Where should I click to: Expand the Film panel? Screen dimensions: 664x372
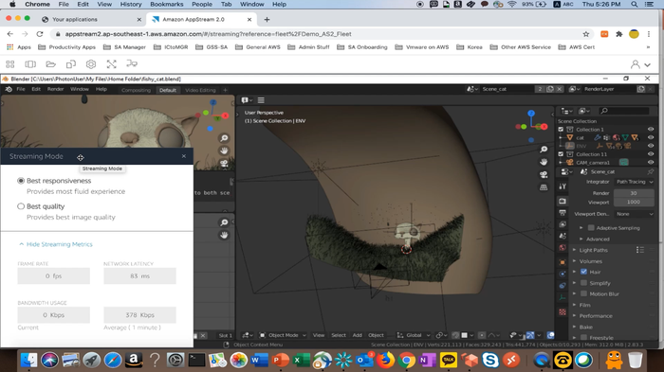pos(585,305)
